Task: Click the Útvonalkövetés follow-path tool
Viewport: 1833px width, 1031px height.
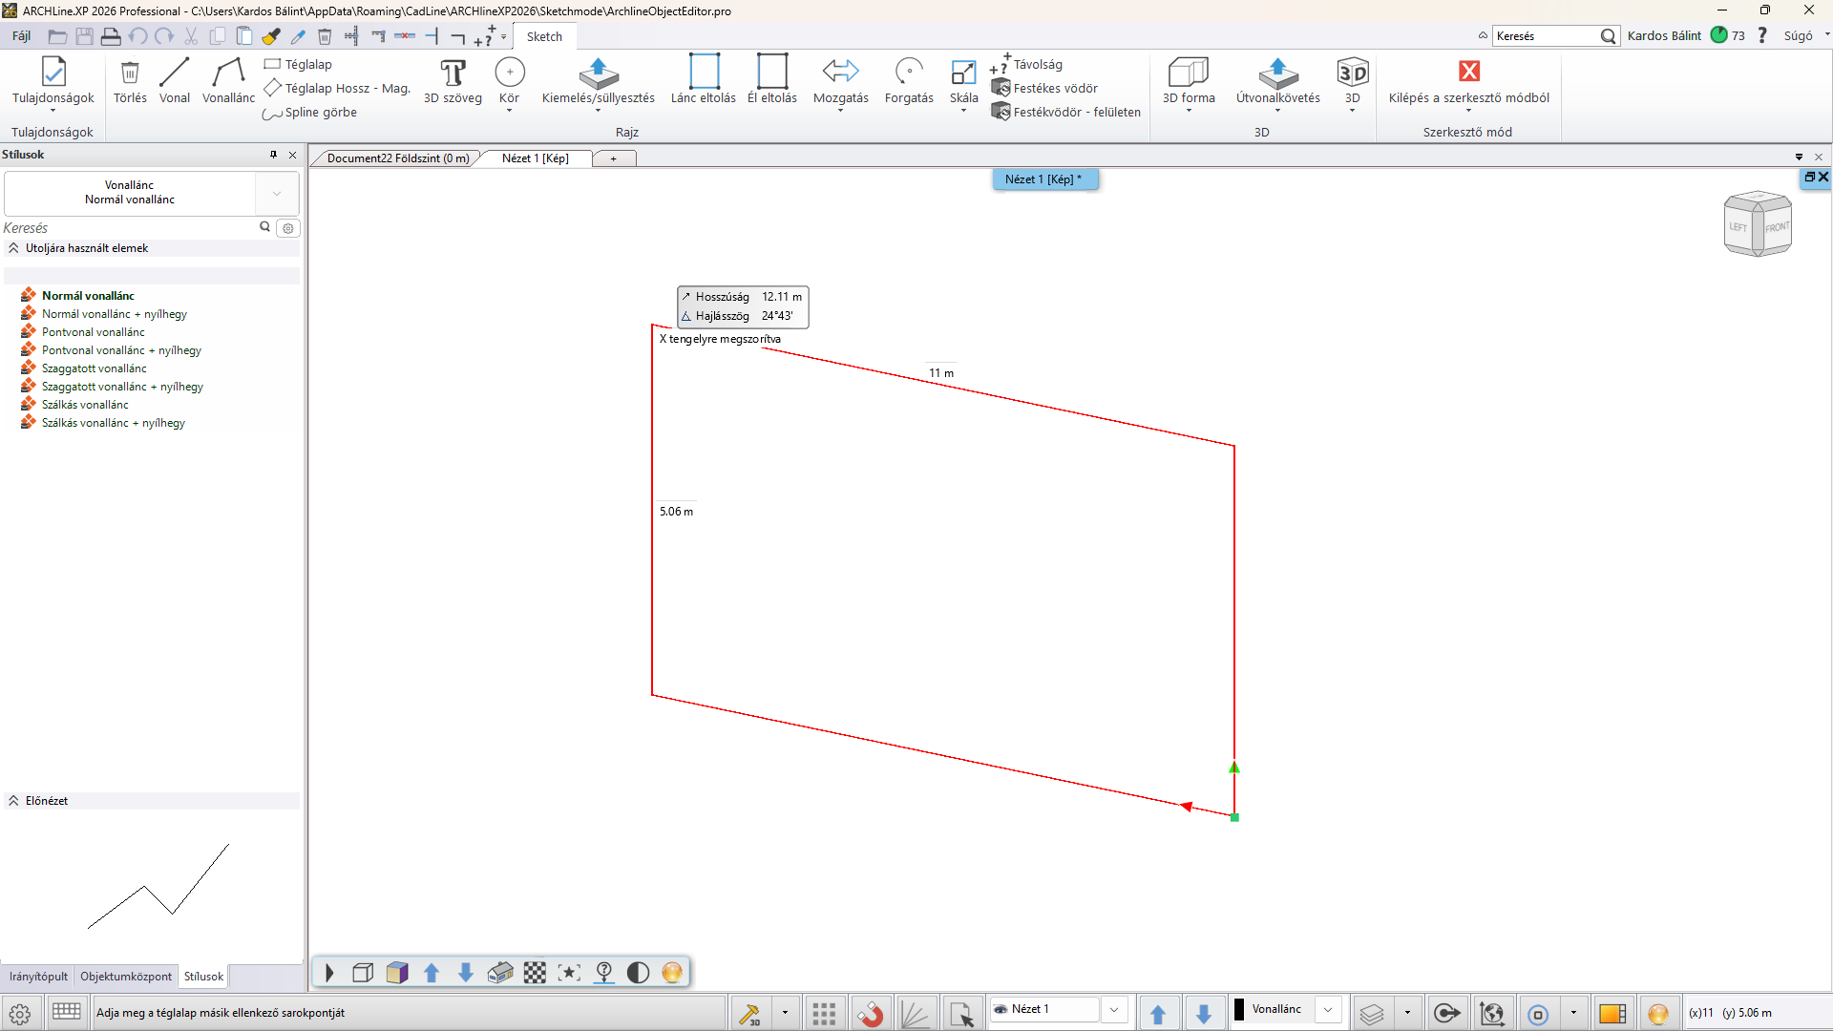Action: [1277, 80]
